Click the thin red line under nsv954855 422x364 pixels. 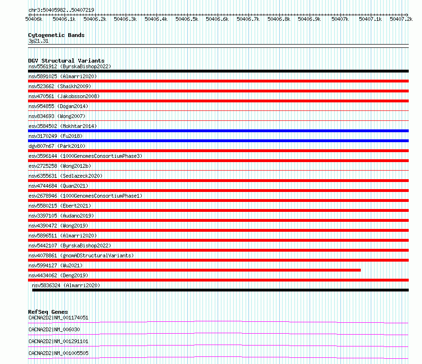218,110
